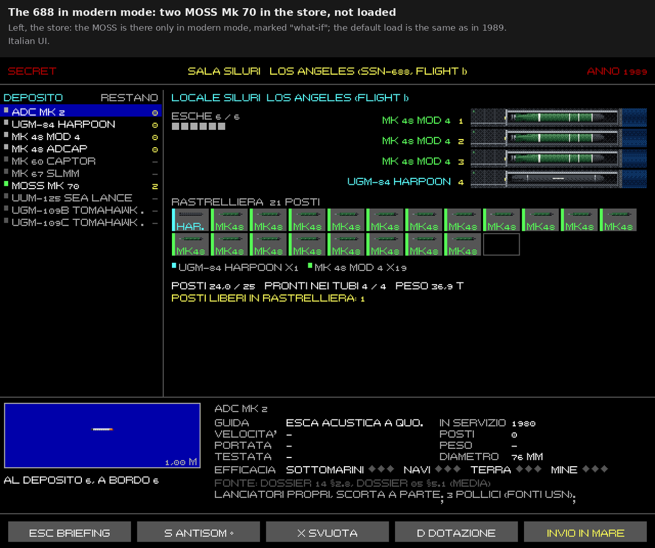Click the torpedo graphic in tube 3

pyautogui.click(x=561, y=158)
